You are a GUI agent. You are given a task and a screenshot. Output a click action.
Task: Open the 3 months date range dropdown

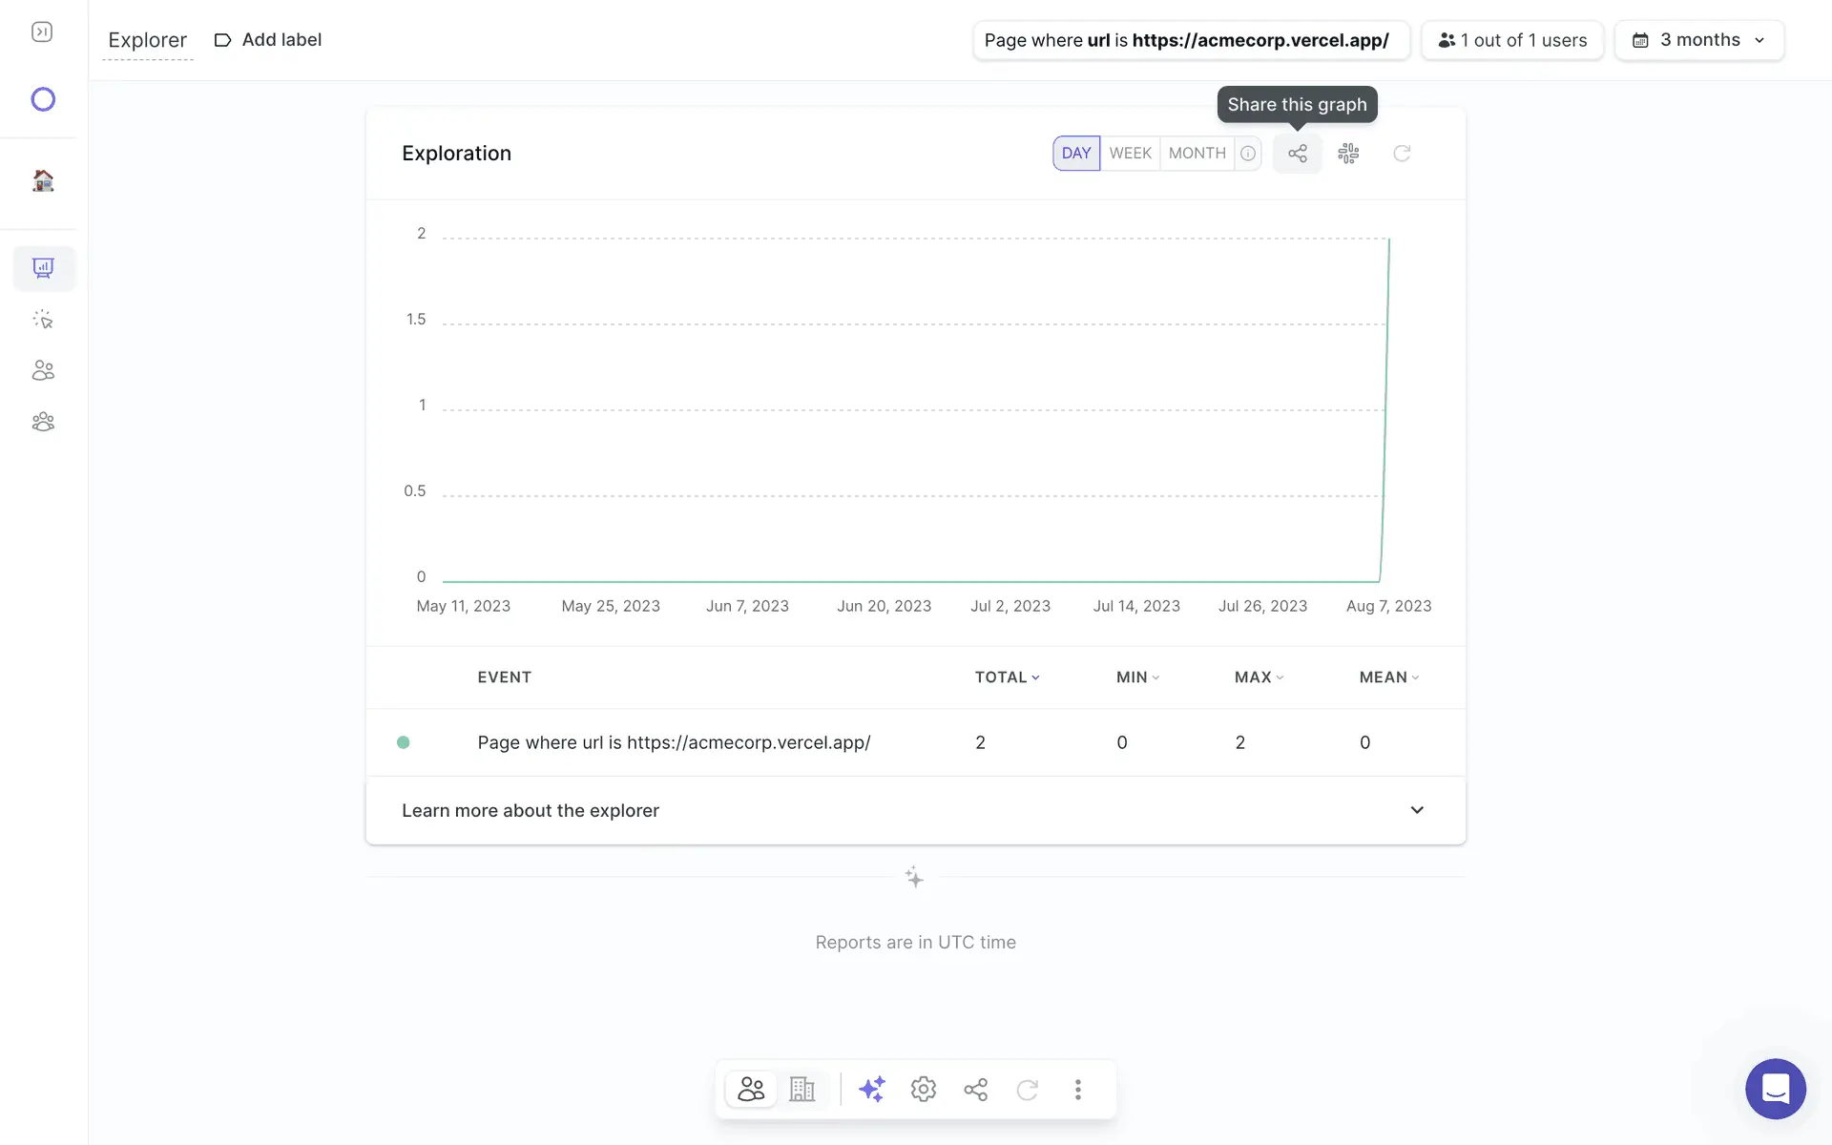pos(1698,40)
